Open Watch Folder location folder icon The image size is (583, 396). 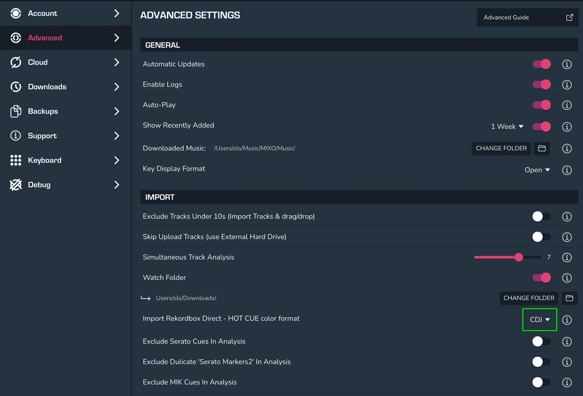[x=569, y=298]
